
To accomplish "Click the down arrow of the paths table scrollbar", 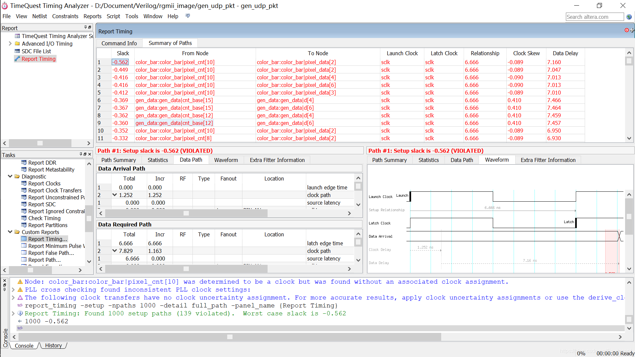I will [x=629, y=139].
